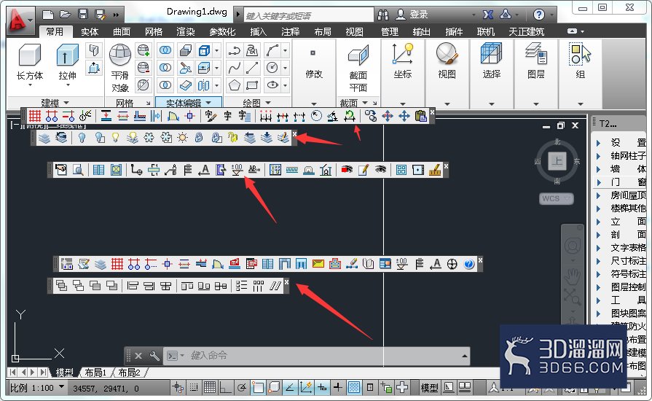Open the 视图 view panel with the globe icon

[x=447, y=61]
